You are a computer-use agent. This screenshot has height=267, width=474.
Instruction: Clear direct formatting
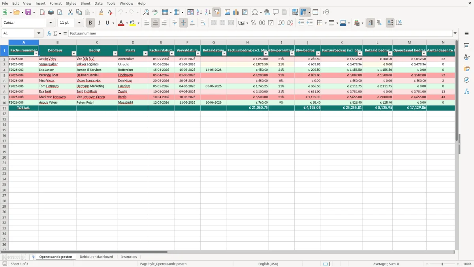110,12
